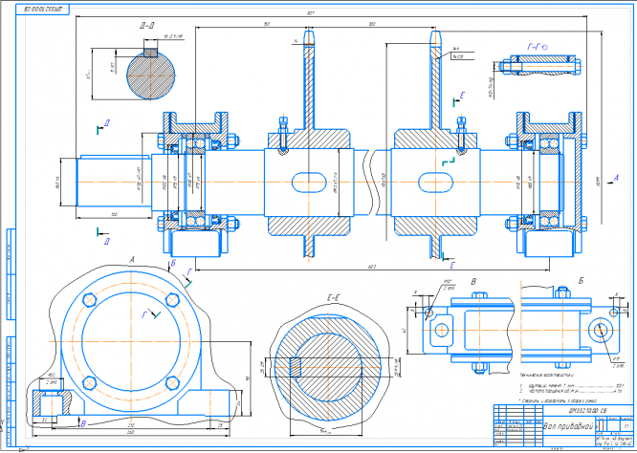
Task: Select designation 'ДМ332.10.00 СБ' in title block
Action: [x=589, y=410]
